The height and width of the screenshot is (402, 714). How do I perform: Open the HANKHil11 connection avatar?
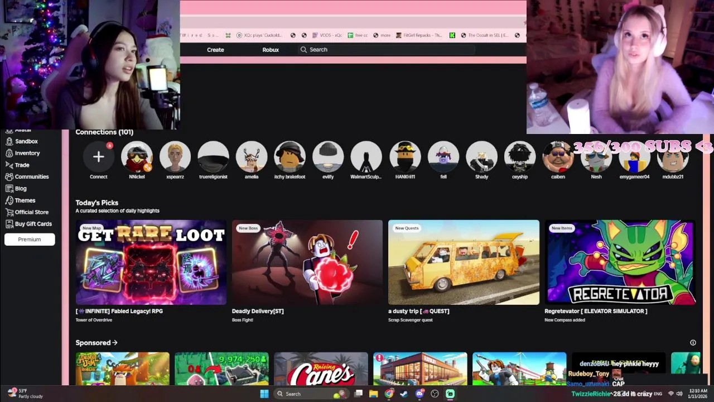pyautogui.click(x=405, y=157)
